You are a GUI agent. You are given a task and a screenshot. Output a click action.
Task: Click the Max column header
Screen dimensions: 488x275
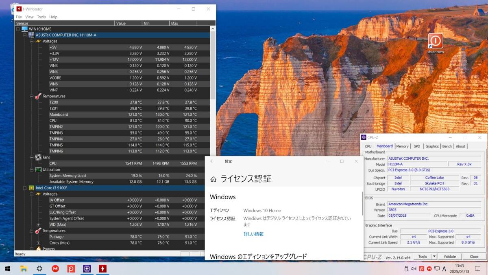pos(183,23)
